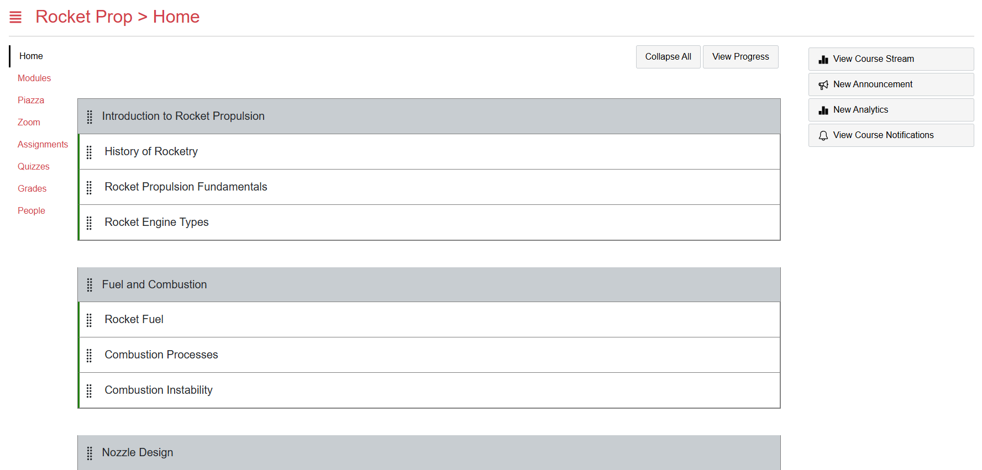Click the View Progress button
This screenshot has height=470, width=982.
pyautogui.click(x=741, y=57)
